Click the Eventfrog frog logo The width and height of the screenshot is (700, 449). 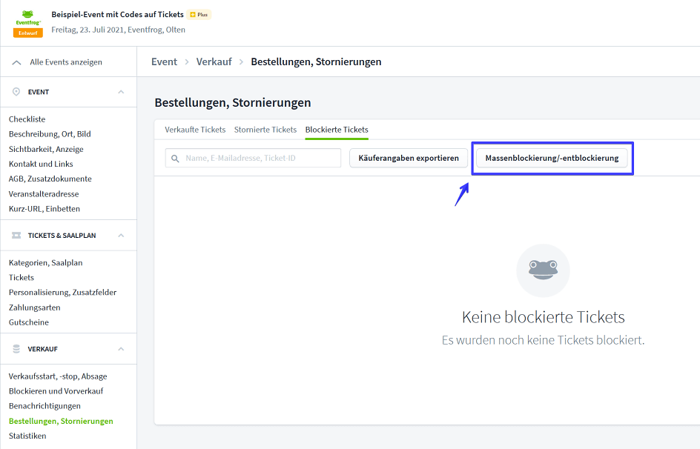coord(27,18)
